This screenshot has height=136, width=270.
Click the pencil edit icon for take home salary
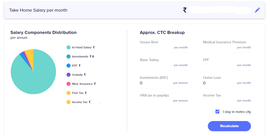pos(257,10)
